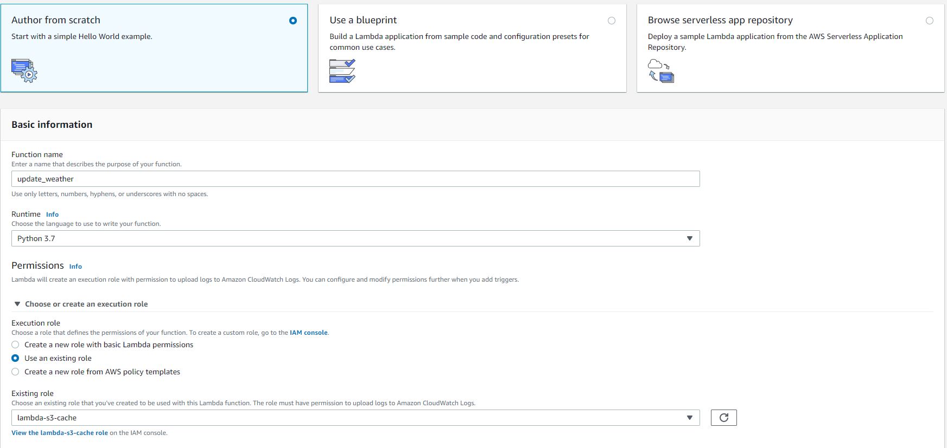Choose Create a new role from AWS policy templates

[15, 372]
